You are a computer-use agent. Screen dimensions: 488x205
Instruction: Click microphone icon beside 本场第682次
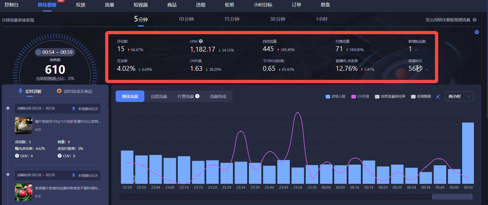(x=74, y=109)
